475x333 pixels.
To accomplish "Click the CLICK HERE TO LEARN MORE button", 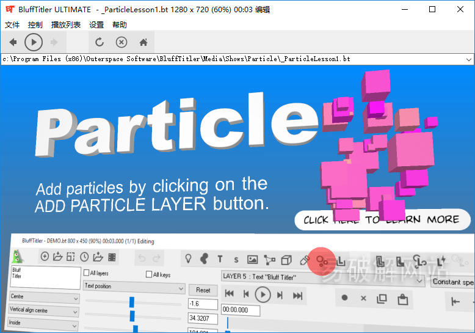I will point(382,219).
